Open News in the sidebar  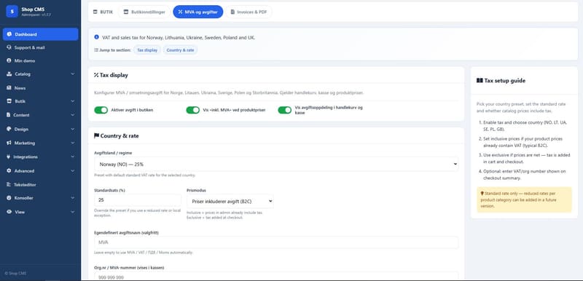(41, 88)
